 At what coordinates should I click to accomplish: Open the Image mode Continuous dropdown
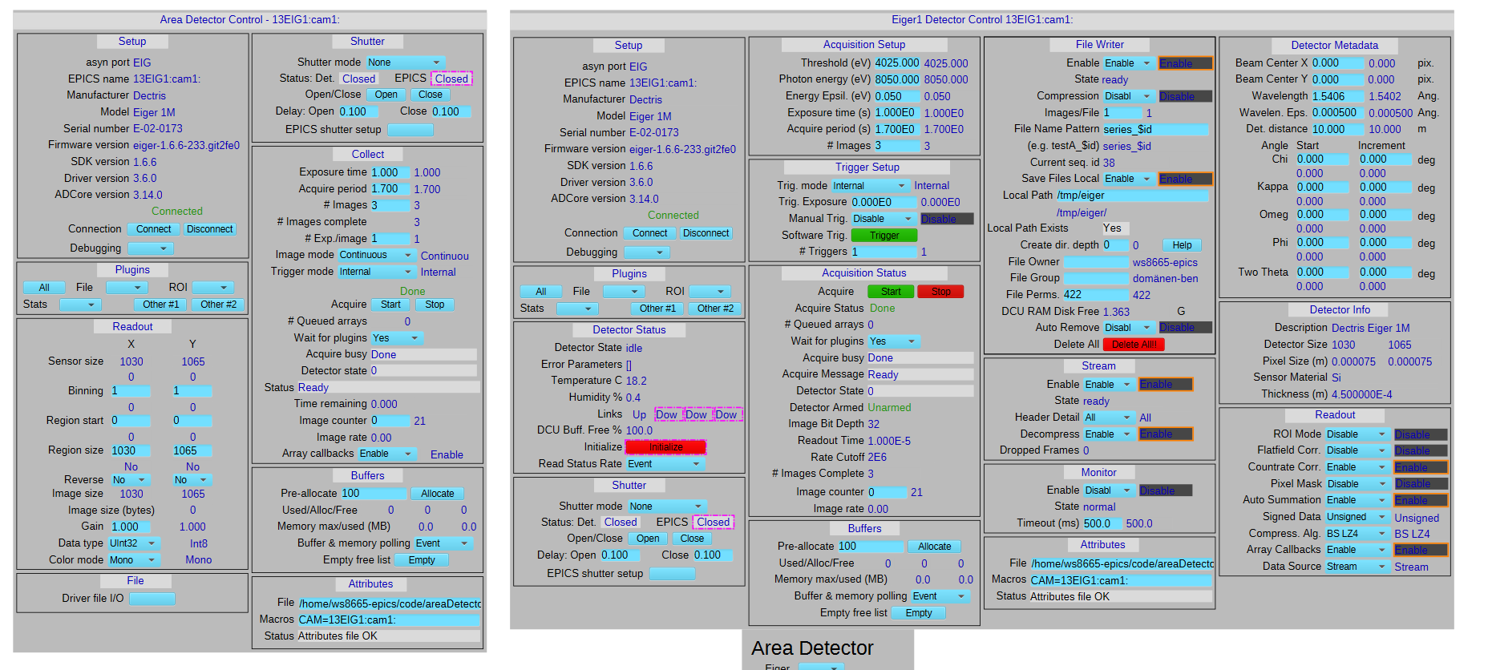(375, 255)
